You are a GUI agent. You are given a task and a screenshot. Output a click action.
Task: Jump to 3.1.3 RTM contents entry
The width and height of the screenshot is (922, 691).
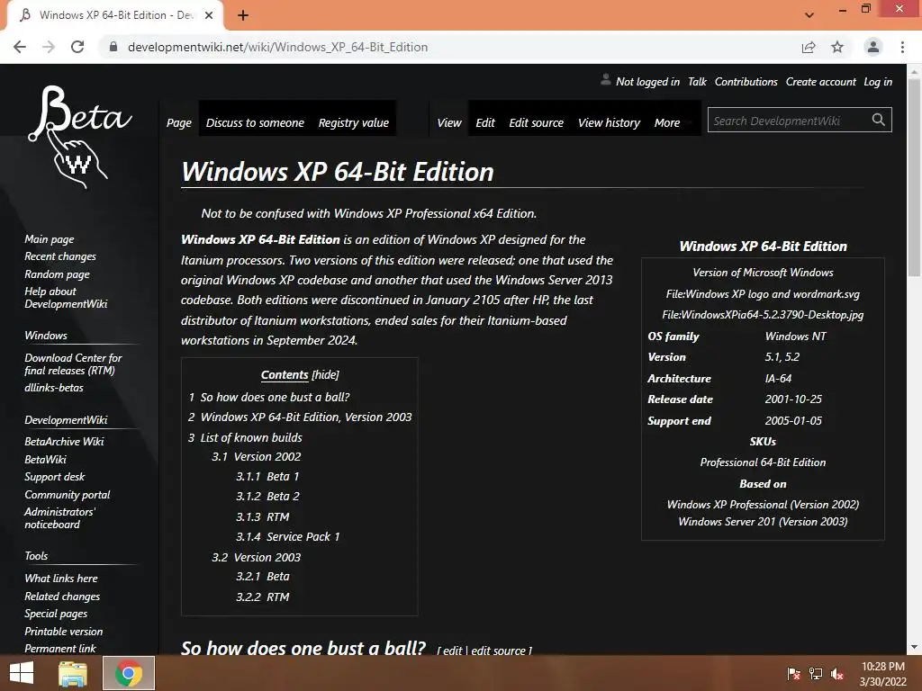click(x=262, y=517)
